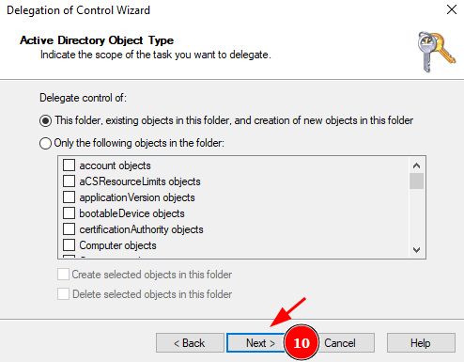Tick certificationAuthority objects checkbox
This screenshot has height=362, width=464.
(x=69, y=228)
